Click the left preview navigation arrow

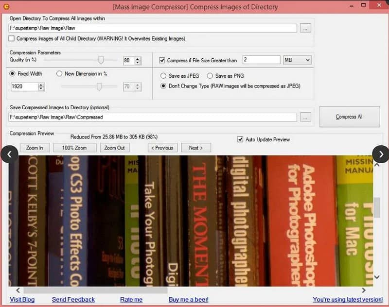[9, 154]
